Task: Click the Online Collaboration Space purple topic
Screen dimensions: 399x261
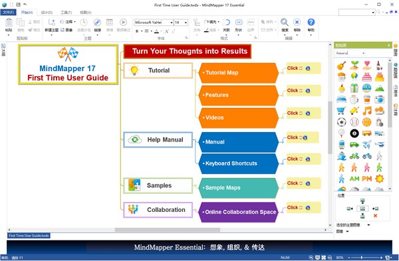Action: click(239, 213)
